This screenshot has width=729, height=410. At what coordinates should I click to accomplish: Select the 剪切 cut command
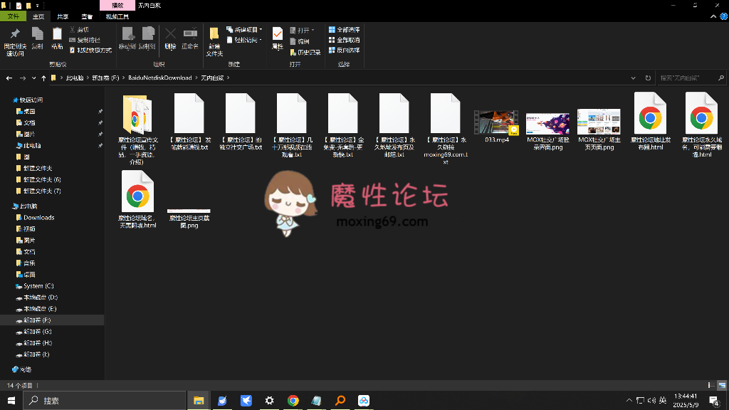[x=79, y=29]
